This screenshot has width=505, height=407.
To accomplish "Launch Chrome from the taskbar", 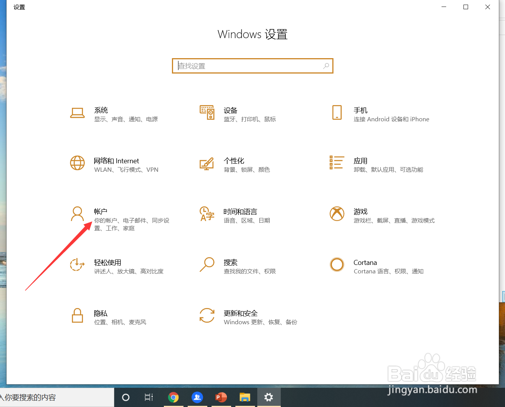I will click(173, 397).
